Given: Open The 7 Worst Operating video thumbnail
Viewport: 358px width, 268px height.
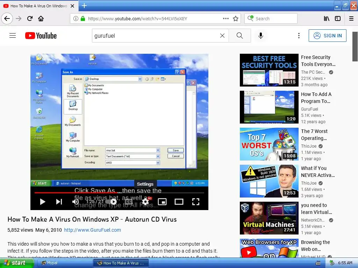Looking at the screenshot, I should (x=269, y=144).
